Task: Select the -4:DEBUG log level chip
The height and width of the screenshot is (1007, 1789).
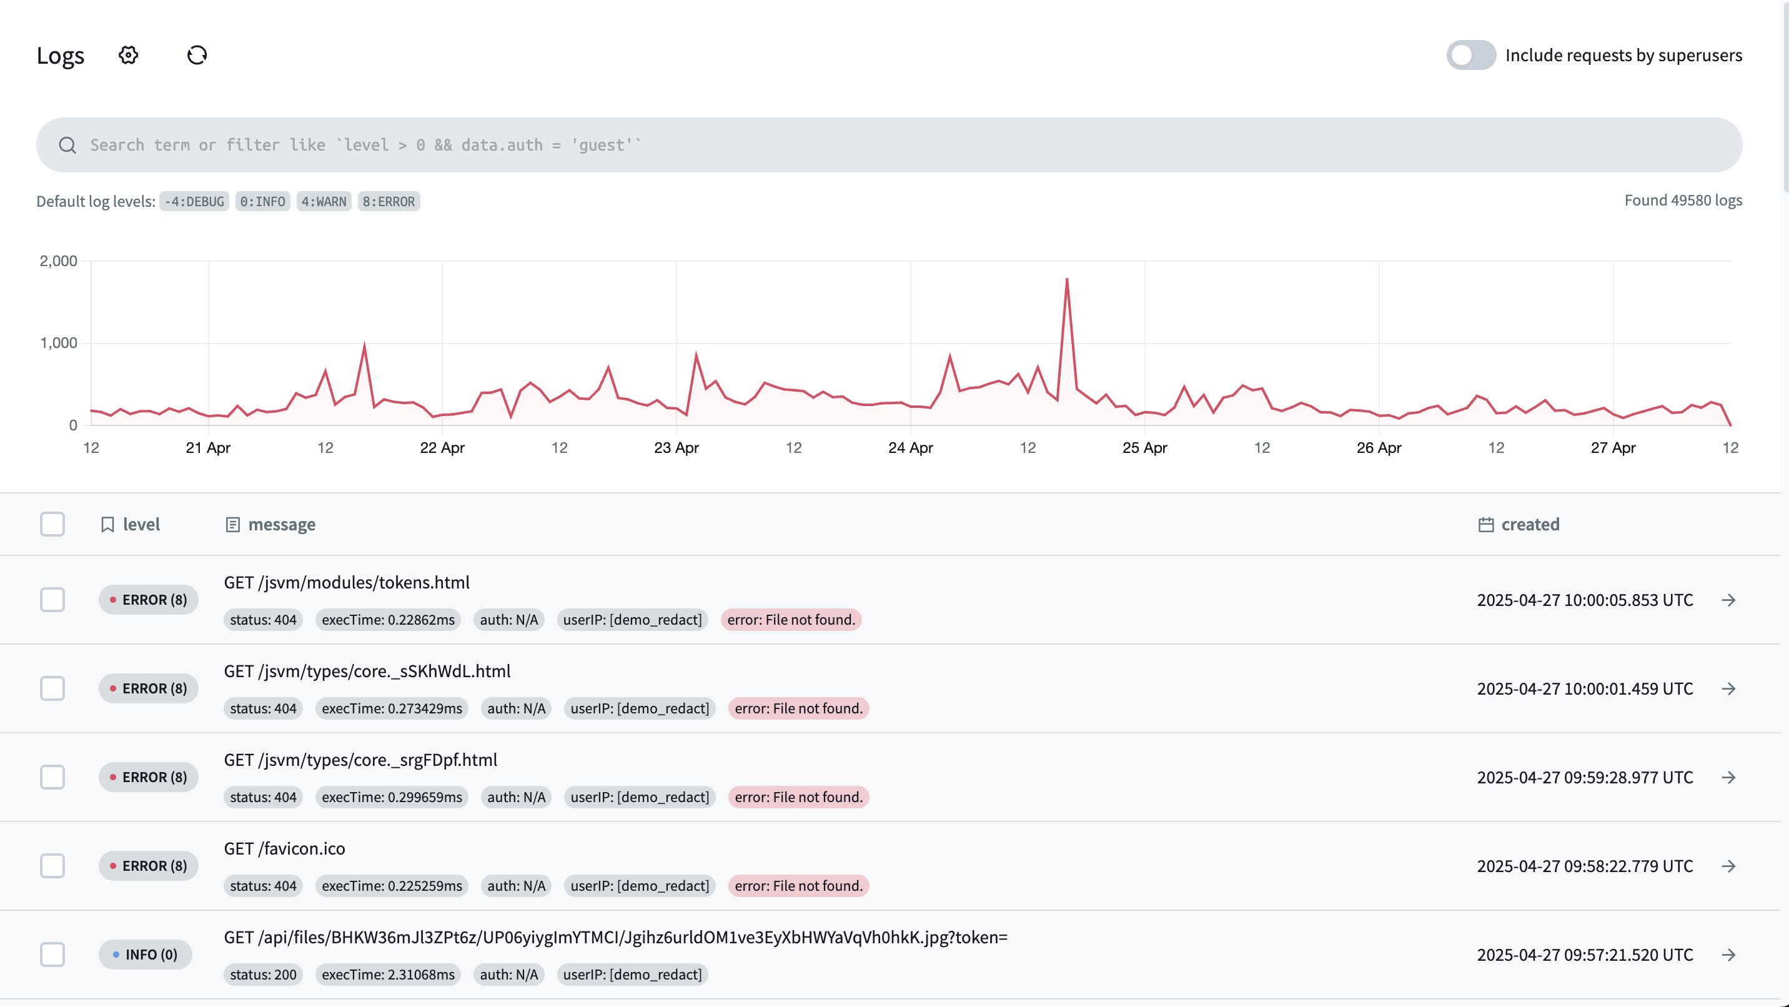Action: tap(194, 201)
